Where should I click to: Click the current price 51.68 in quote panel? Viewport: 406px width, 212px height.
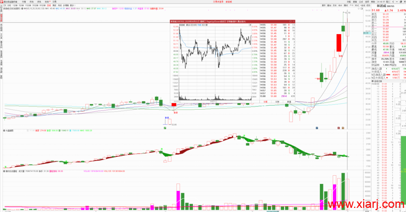click(x=376, y=11)
